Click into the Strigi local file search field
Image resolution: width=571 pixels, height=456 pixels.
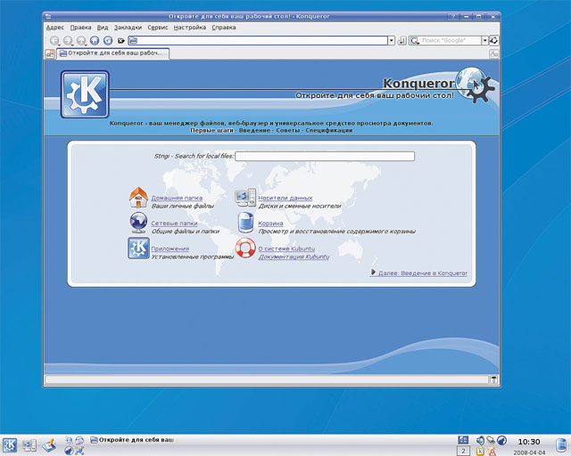325,156
